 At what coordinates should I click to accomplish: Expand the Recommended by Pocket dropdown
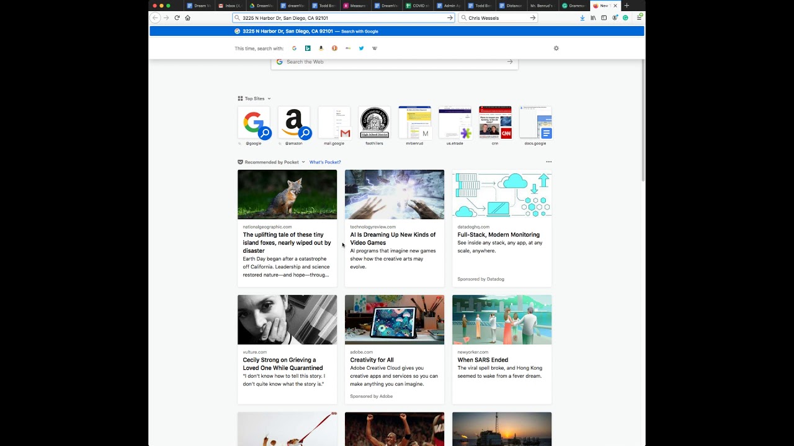click(x=303, y=162)
